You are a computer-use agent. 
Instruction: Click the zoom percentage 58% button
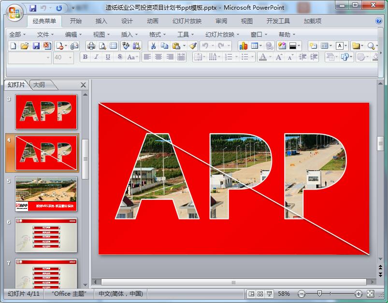tap(284, 293)
